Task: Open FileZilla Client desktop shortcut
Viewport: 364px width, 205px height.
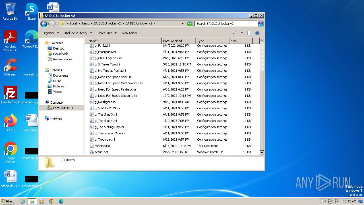Action: click(10, 95)
